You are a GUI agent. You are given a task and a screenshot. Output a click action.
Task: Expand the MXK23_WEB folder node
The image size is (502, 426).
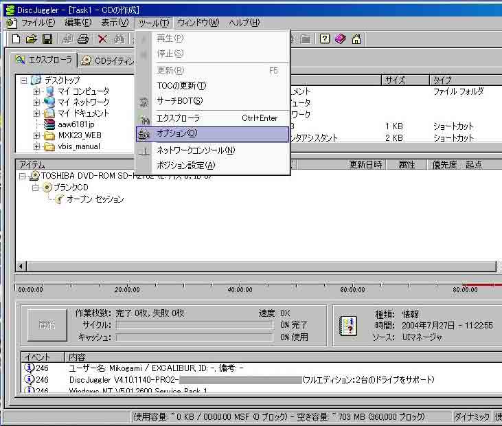tap(36, 135)
